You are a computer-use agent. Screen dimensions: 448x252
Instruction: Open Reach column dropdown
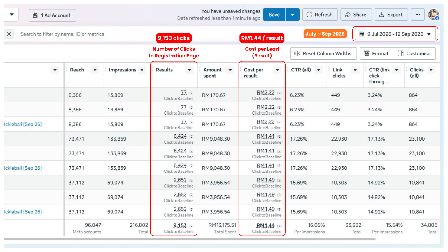(x=95, y=70)
